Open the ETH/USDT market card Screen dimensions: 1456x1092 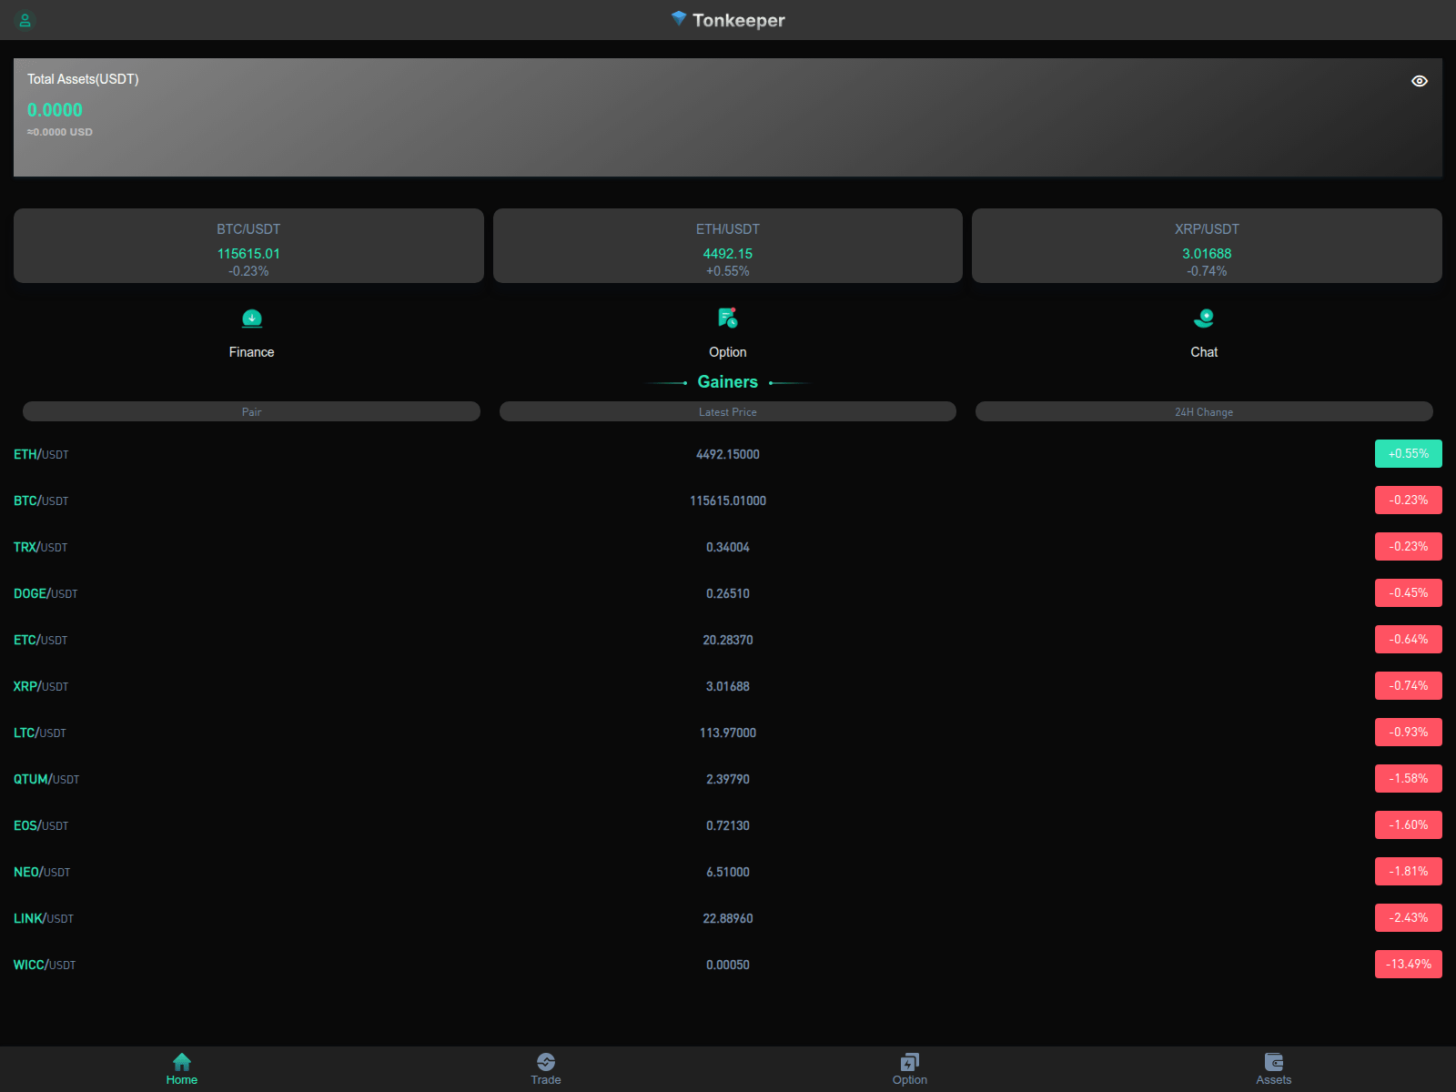coord(727,246)
